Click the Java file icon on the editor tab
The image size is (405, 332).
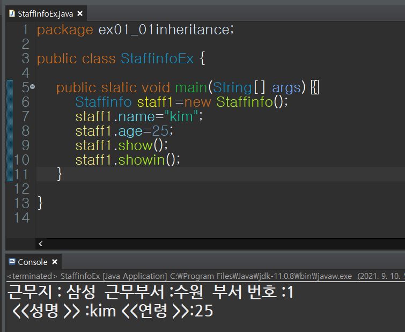pos(12,13)
